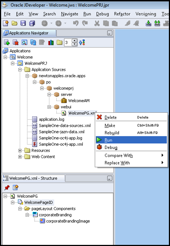Click the Undo toolbar icon

[76, 23]
